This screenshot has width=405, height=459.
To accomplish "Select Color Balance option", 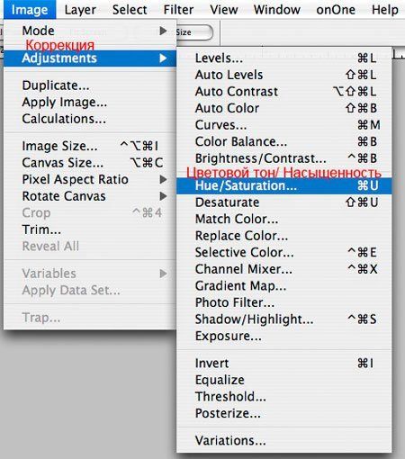I will [x=283, y=141].
